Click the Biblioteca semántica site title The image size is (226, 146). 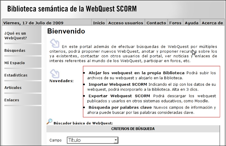click(x=72, y=9)
